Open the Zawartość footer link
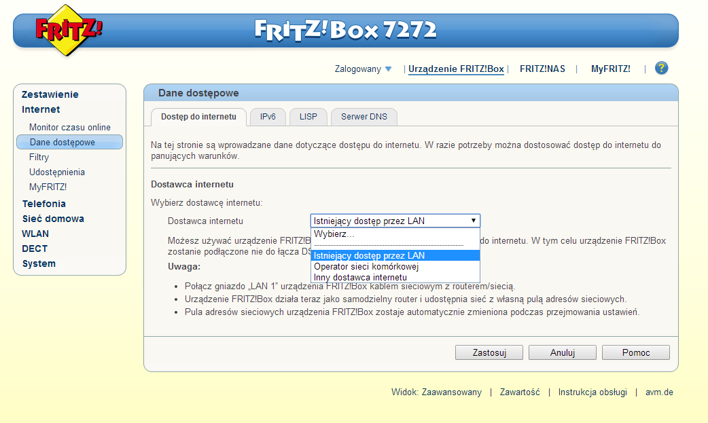Viewport: 708px width, 423px height. [520, 392]
